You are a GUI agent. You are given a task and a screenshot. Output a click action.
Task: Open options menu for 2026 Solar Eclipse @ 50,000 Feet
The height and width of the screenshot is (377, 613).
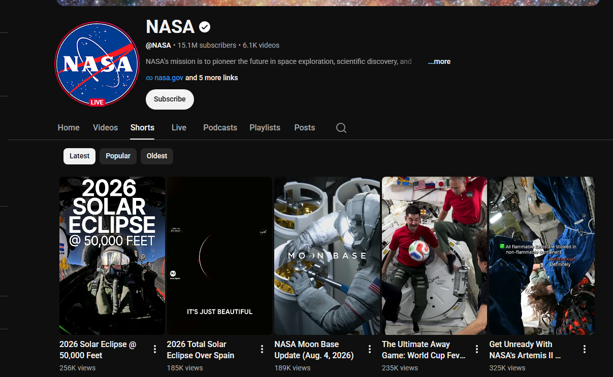155,349
